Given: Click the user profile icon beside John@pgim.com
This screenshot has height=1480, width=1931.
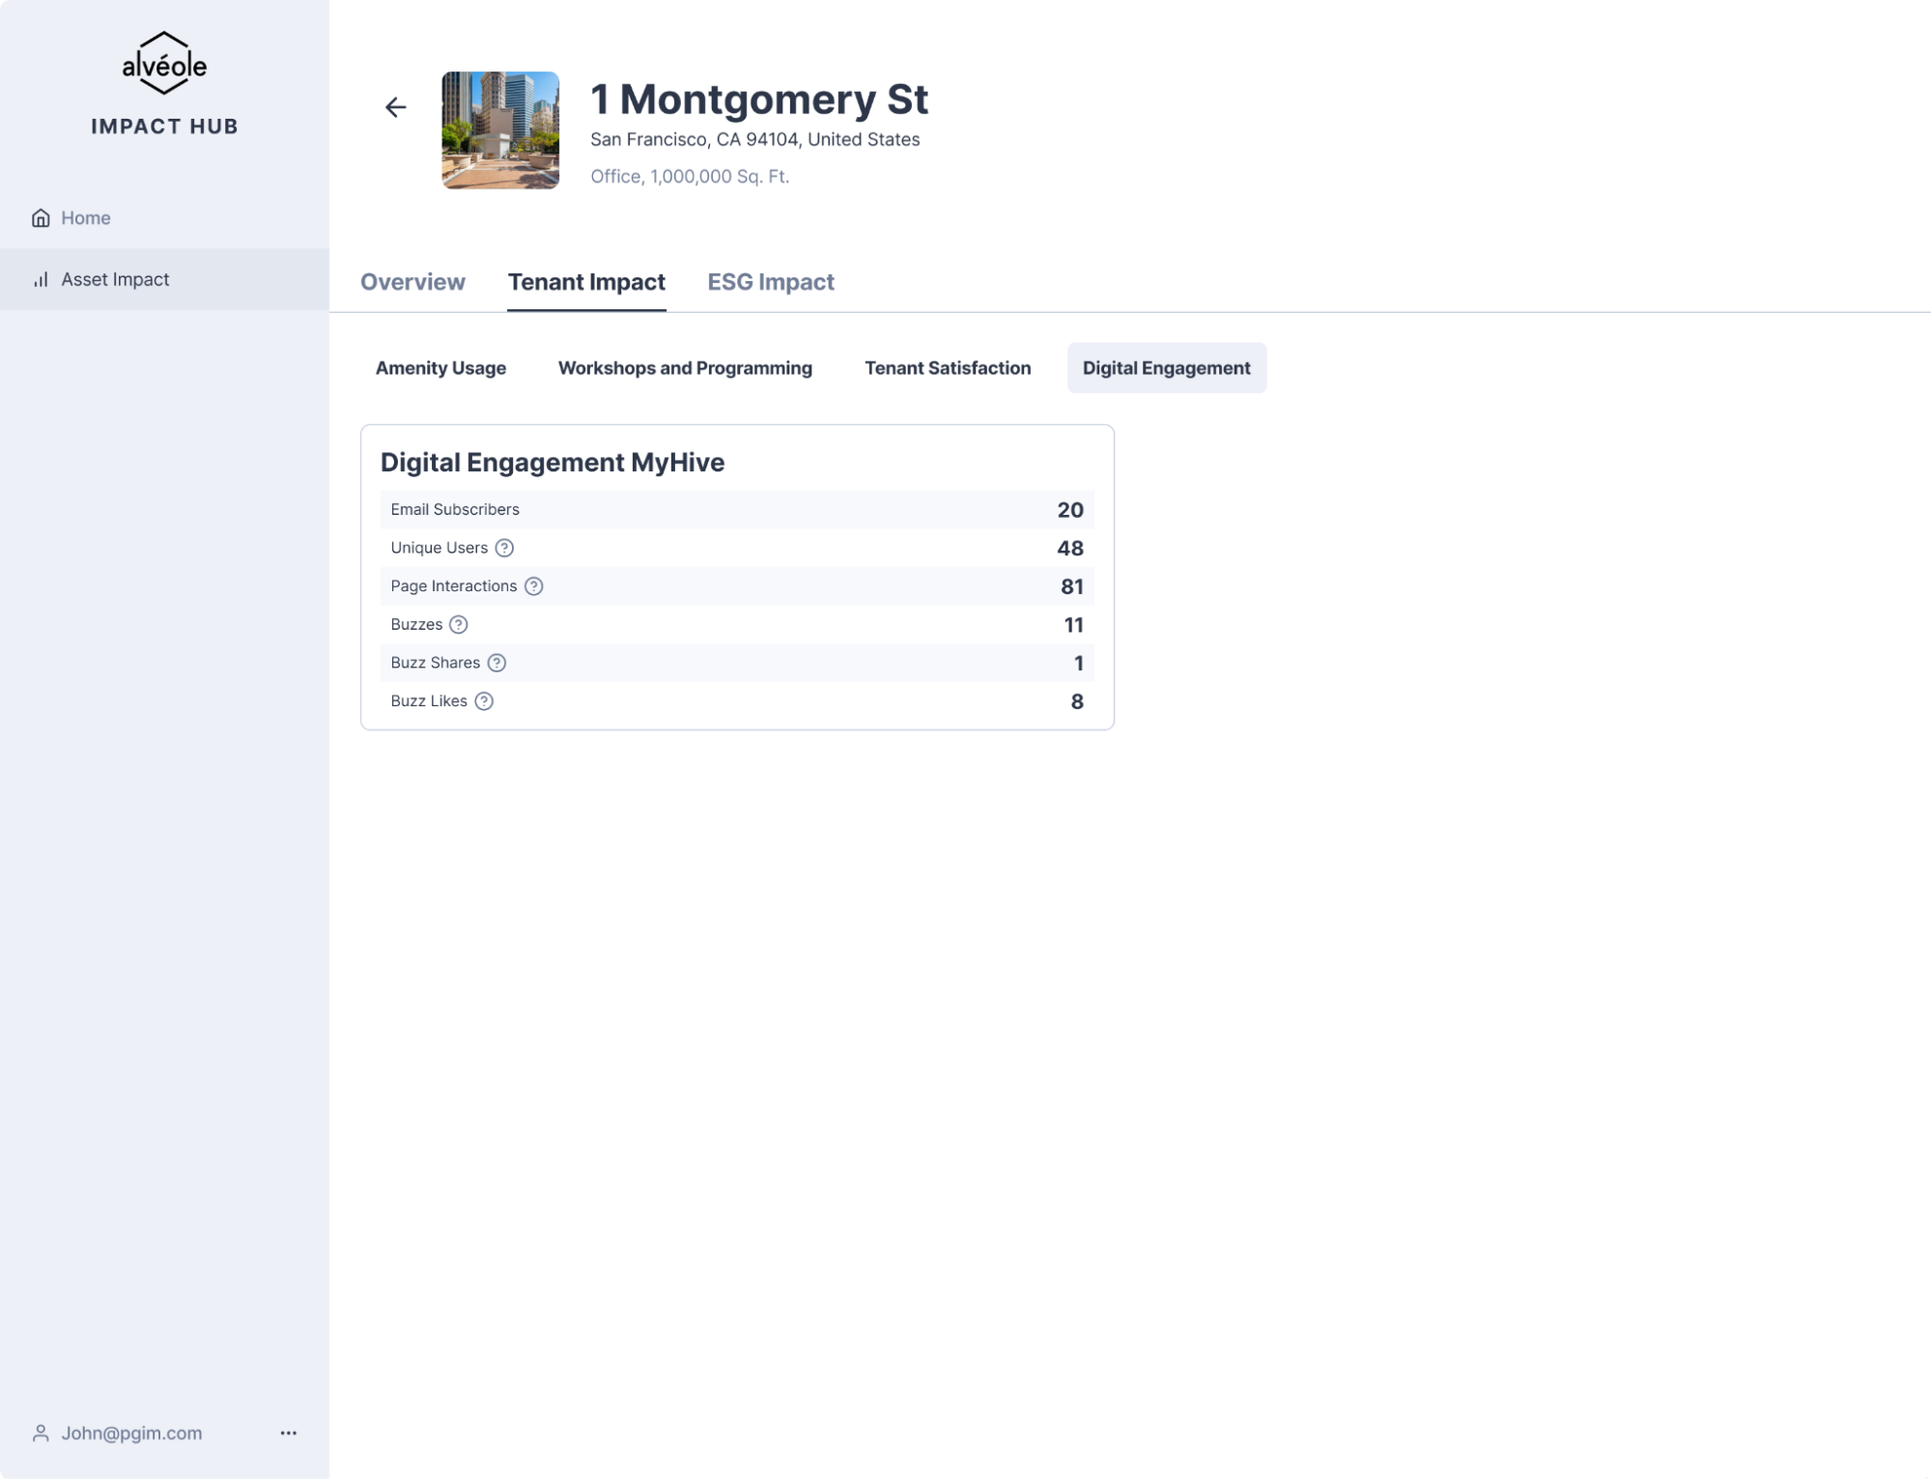Looking at the screenshot, I should coord(41,1434).
